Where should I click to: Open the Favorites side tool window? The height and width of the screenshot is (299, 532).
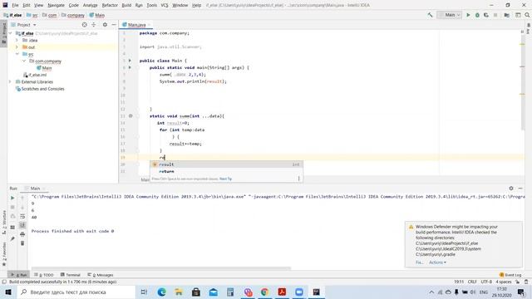[3, 254]
